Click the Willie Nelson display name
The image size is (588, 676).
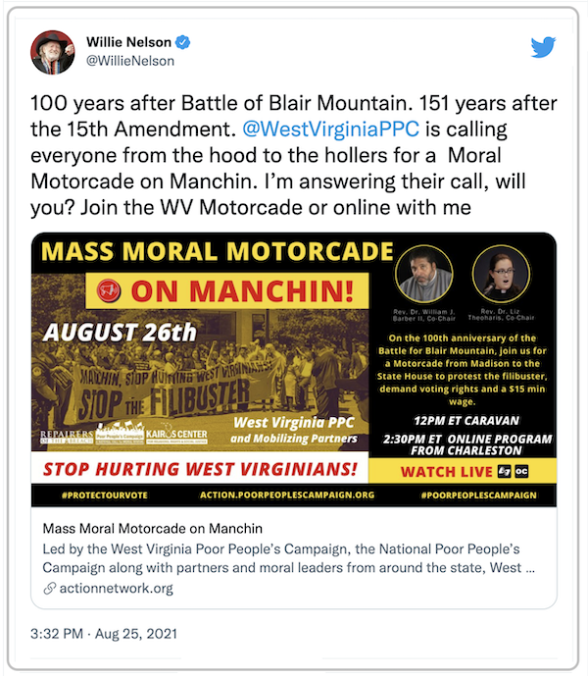(x=128, y=42)
